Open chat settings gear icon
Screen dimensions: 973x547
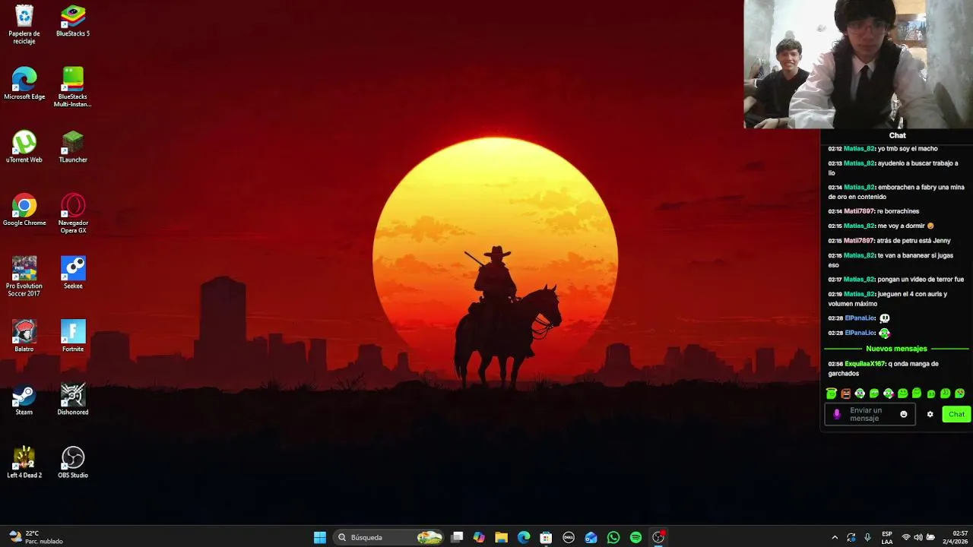[x=930, y=414]
